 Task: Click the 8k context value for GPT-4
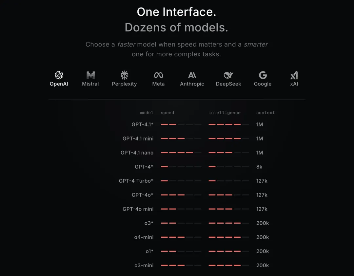259,167
